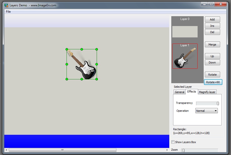Click the scrollbar right arrow
Image resolution: width=231 pixels, height=155 pixels.
(x=167, y=150)
